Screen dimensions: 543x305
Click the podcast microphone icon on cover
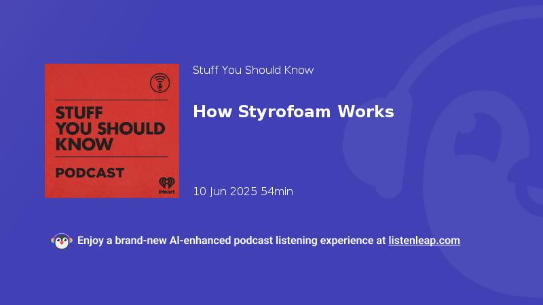[160, 83]
